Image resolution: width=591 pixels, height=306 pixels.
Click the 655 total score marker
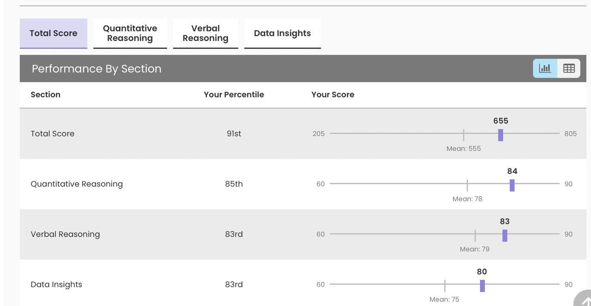pyautogui.click(x=501, y=135)
